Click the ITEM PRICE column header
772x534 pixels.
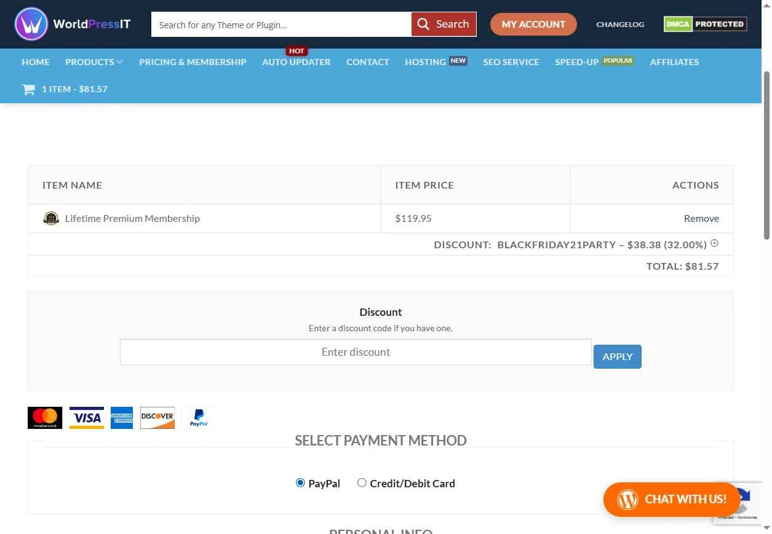click(x=424, y=185)
